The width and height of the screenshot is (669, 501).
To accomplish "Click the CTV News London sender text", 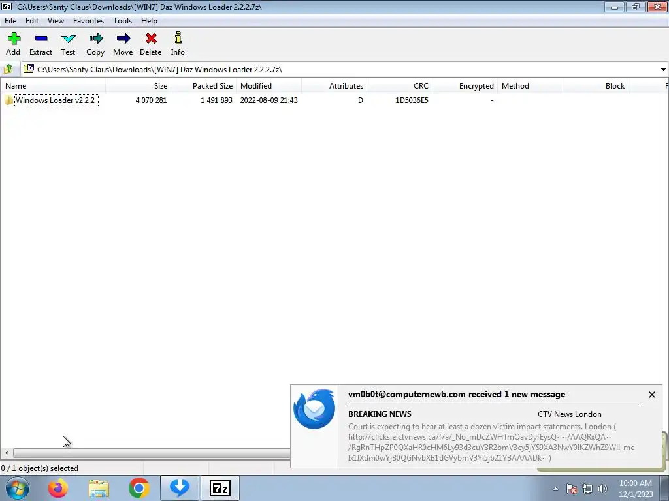I will [x=569, y=414].
